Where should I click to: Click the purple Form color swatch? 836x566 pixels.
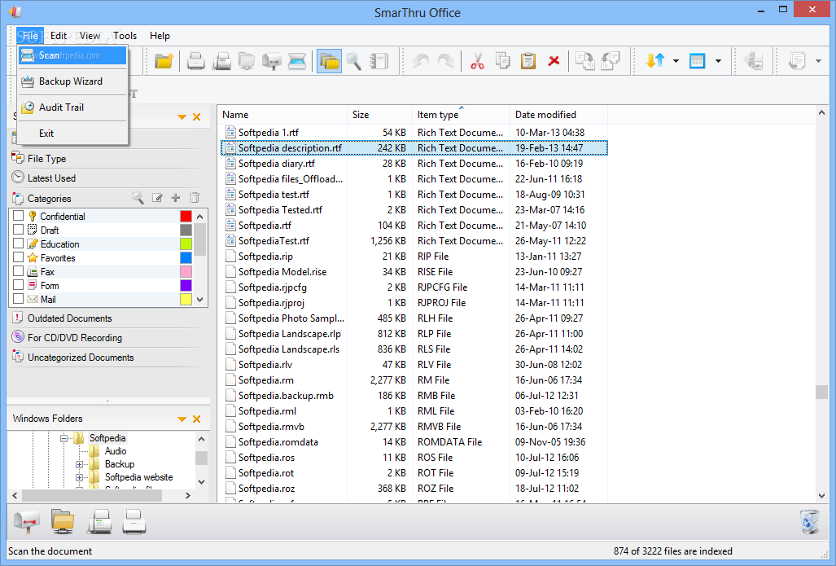[x=186, y=285]
